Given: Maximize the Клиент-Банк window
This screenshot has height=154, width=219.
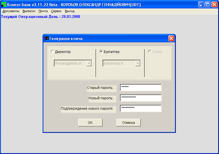Looking at the screenshot, I should tap(208, 5).
